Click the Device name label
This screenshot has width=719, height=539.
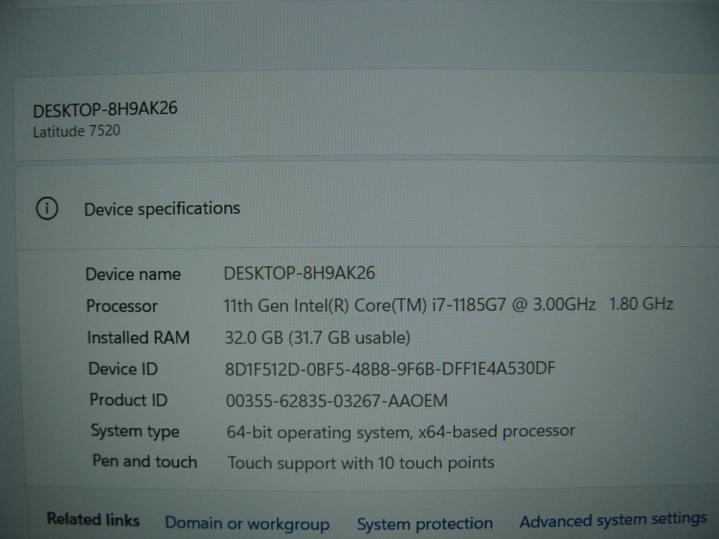(x=133, y=274)
